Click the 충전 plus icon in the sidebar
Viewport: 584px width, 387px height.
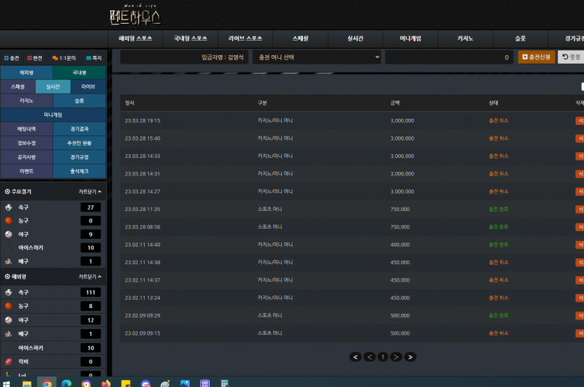tap(6, 58)
